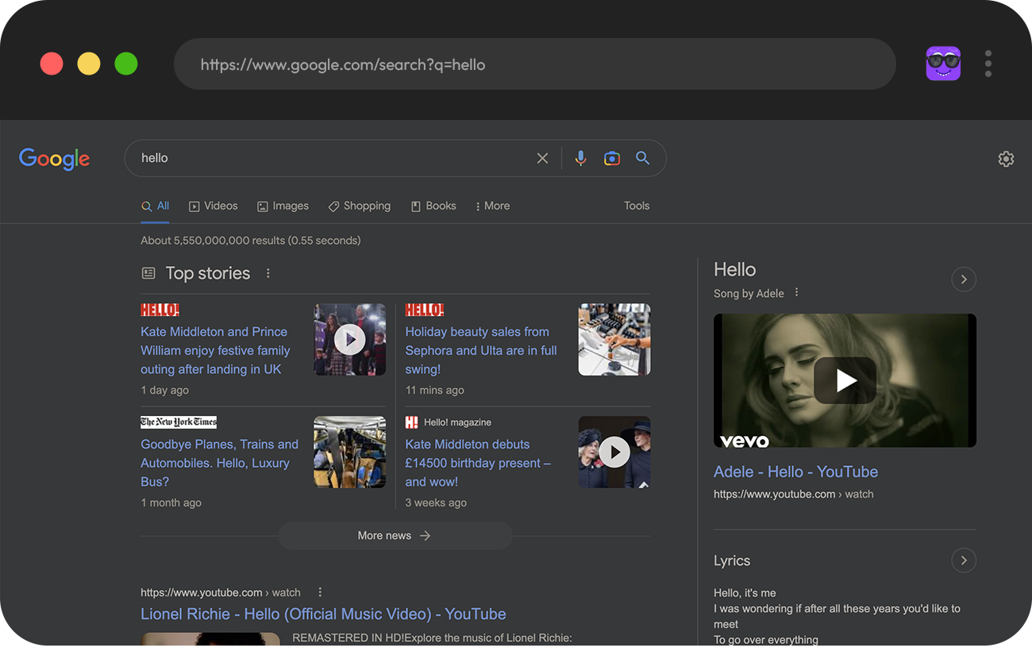Image resolution: width=1032 pixels, height=667 pixels.
Task: Open Lionel Richie Hello YouTube link
Action: 323,614
